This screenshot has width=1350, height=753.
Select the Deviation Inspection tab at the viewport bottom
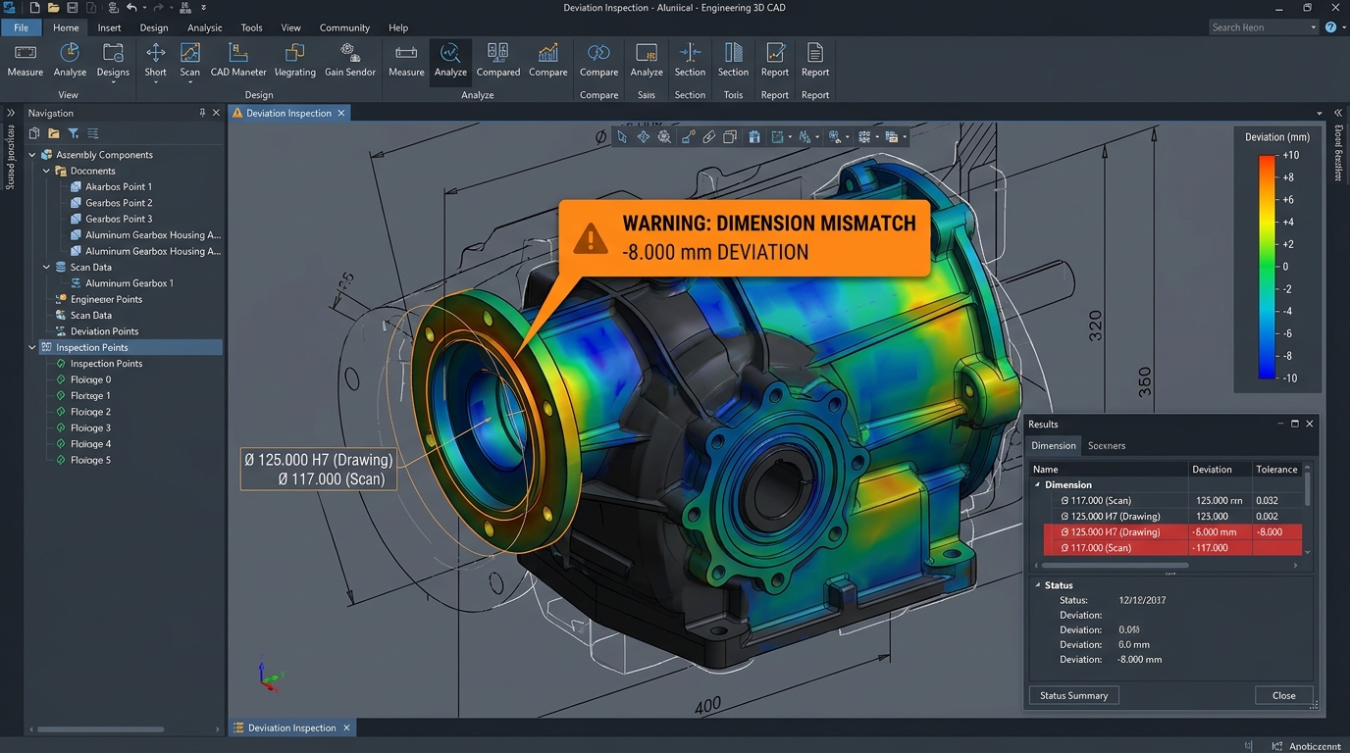point(291,728)
